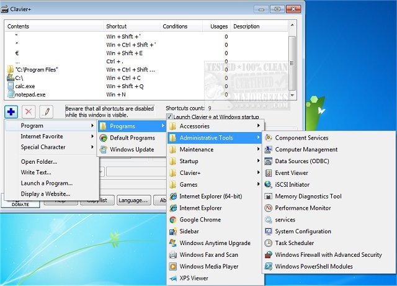Expand the Administrative Tools folder
Image resolution: width=397 pixels, height=286 pixels.
(215, 138)
